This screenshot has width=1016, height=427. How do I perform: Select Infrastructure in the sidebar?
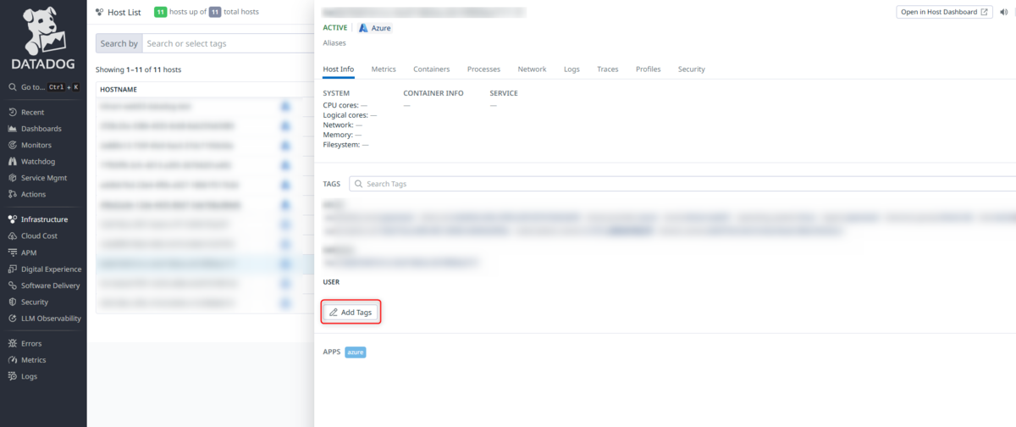(44, 219)
